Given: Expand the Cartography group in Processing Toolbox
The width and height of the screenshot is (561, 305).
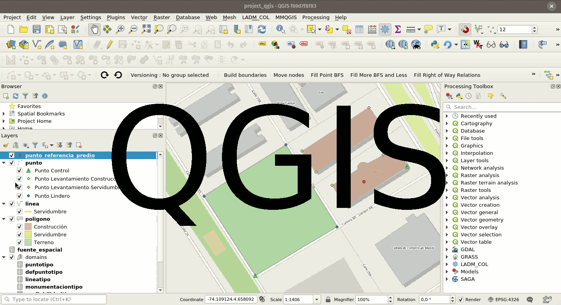Looking at the screenshot, I should pyautogui.click(x=447, y=123).
